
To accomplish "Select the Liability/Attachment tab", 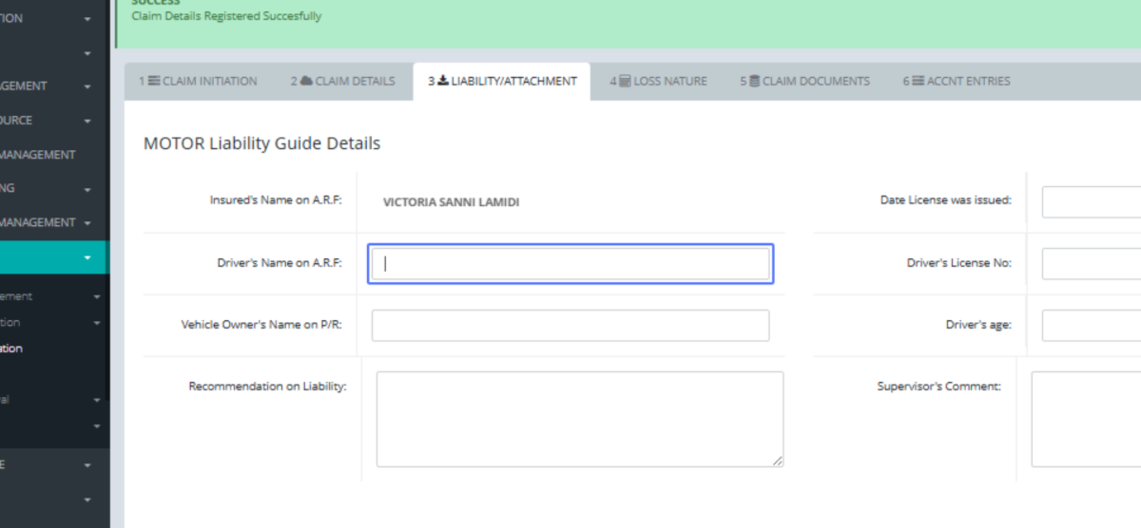I will (x=502, y=82).
